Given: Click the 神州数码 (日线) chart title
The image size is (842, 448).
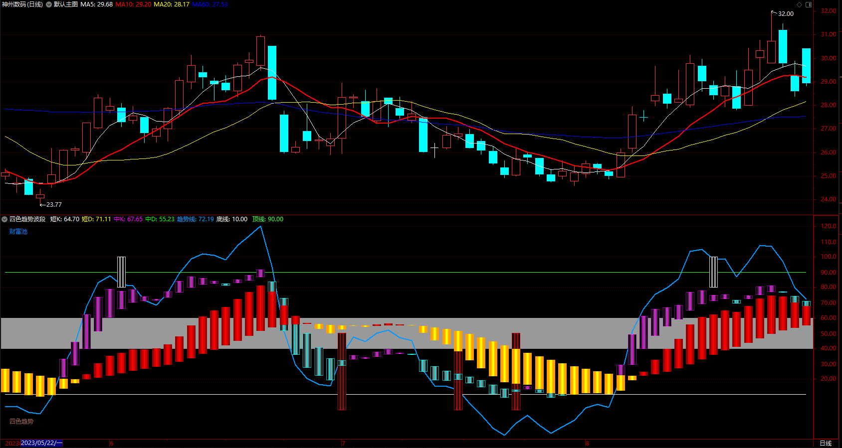Looking at the screenshot, I should coord(22,4).
